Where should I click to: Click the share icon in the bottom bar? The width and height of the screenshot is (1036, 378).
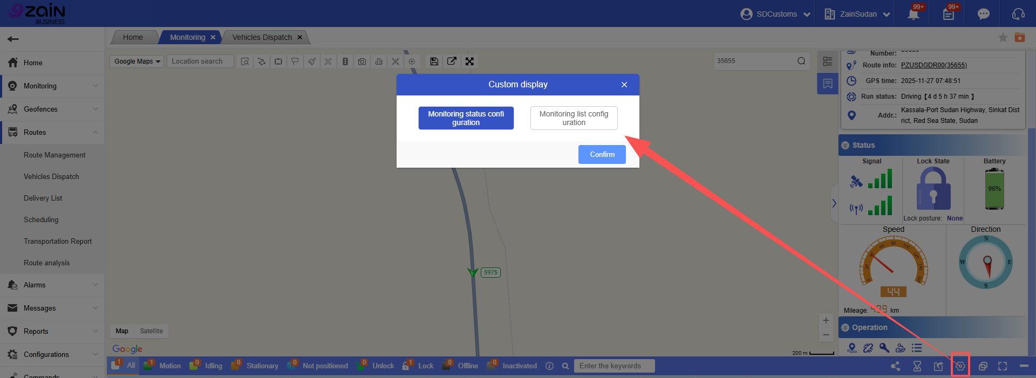tap(895, 366)
